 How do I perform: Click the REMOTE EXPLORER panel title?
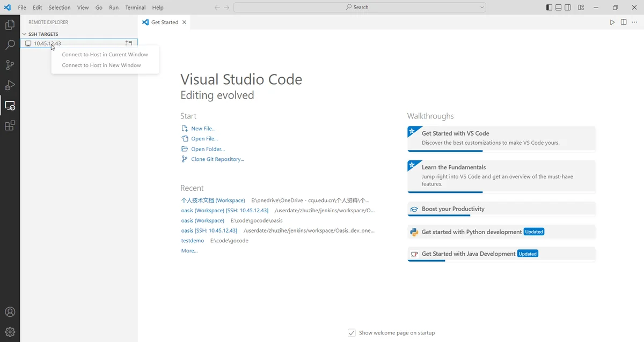coord(48,23)
